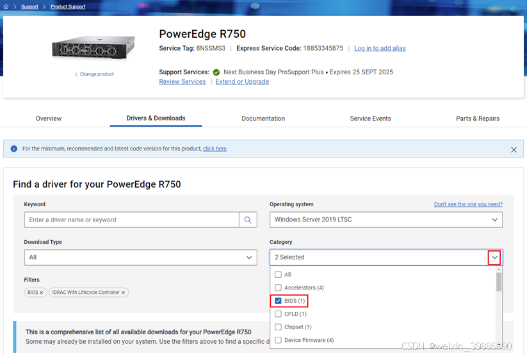Switch to the Overview tab
Screen dimensions: 527x356
pos(49,118)
